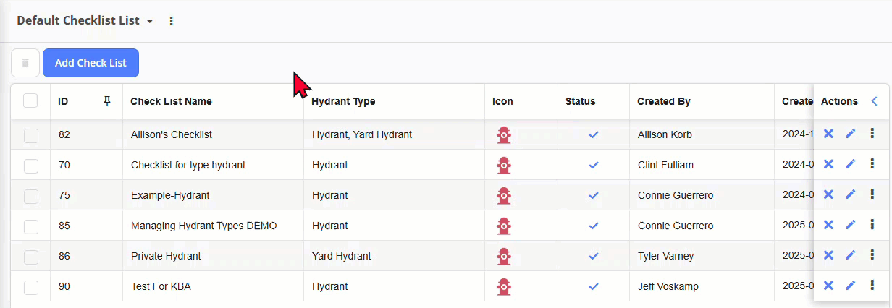Click the trash delete icon button
The width and height of the screenshot is (892, 308).
coord(25,63)
